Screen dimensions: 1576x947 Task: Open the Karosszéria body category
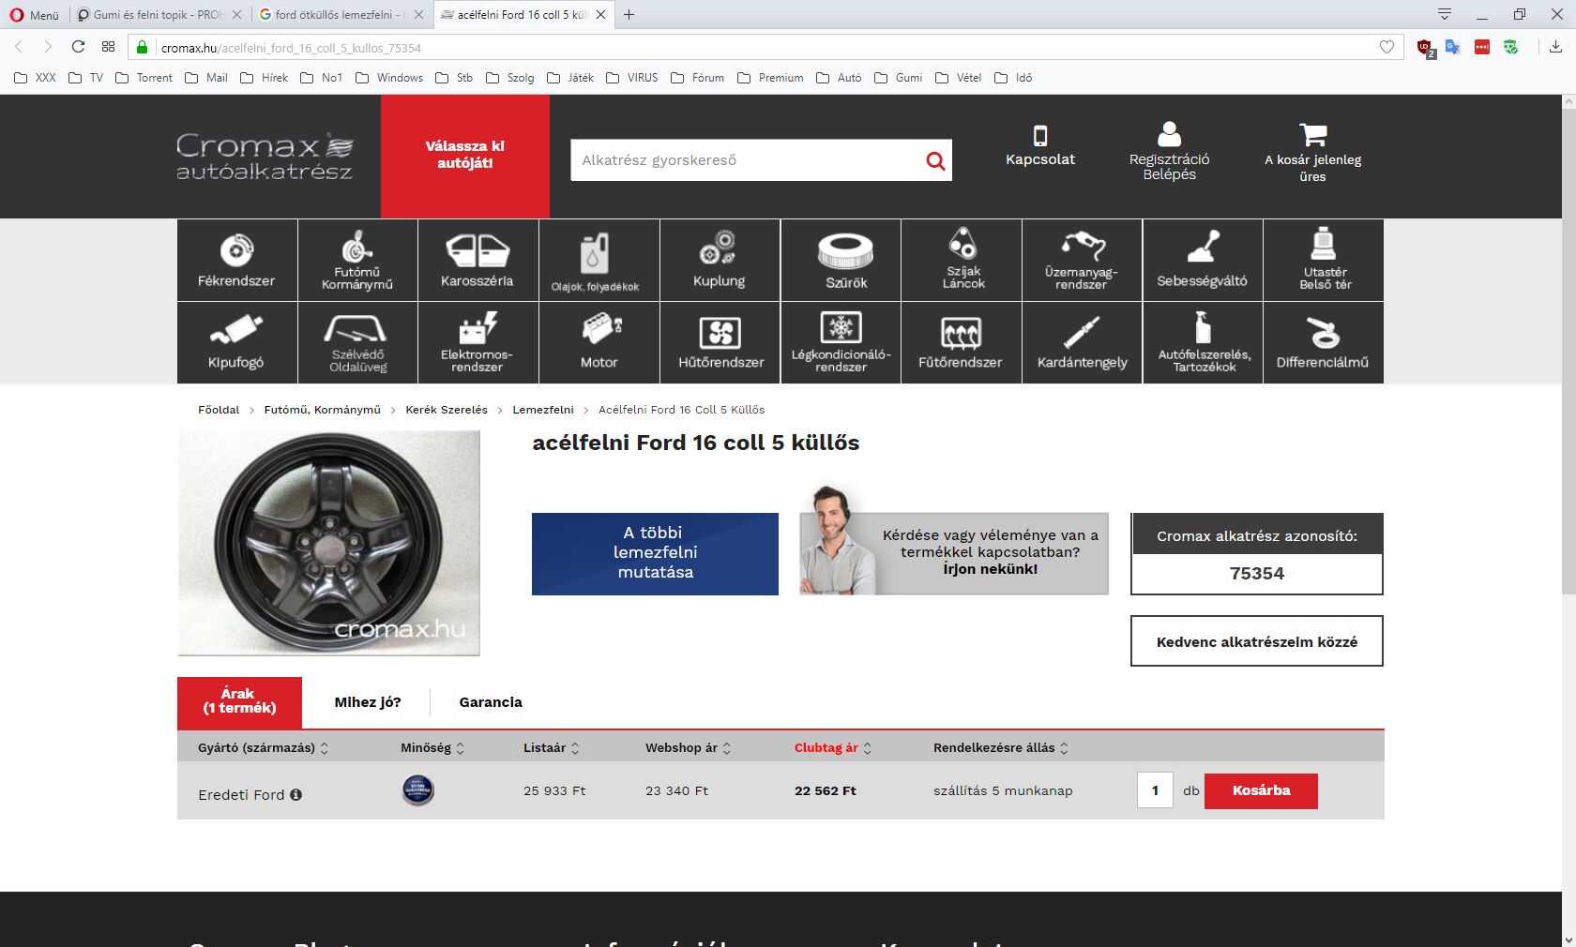[x=477, y=261]
